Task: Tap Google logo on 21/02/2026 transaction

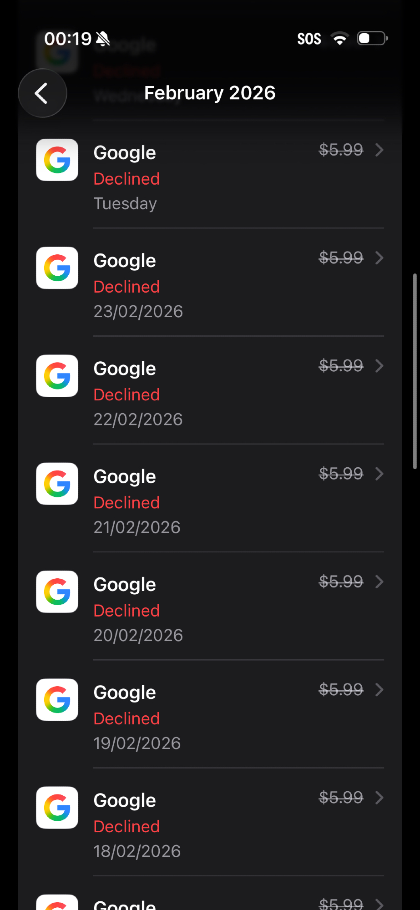Action: coord(57,484)
